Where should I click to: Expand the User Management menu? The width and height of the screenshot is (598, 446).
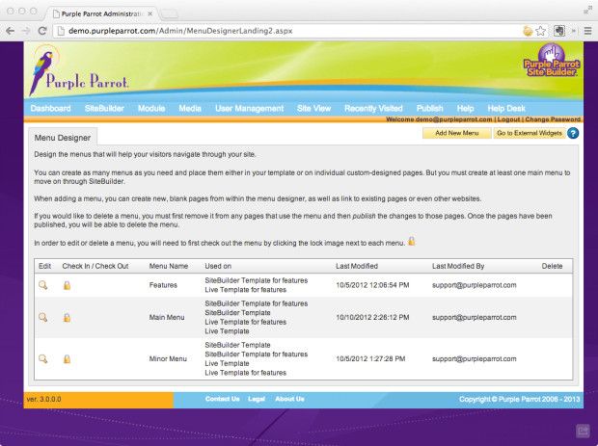click(x=249, y=109)
